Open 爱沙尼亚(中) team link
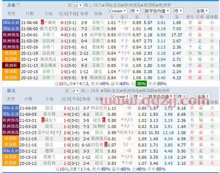 [x=49, y=132]
